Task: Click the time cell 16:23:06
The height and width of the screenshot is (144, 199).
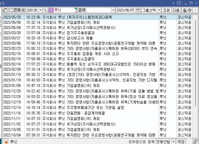Action: pyautogui.click(x=33, y=17)
